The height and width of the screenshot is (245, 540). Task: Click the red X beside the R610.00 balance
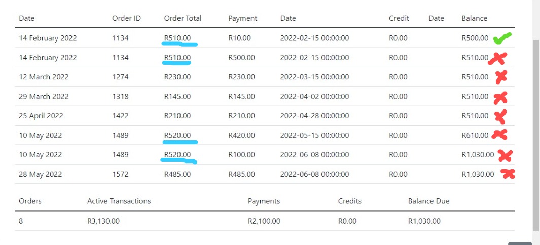(499, 134)
